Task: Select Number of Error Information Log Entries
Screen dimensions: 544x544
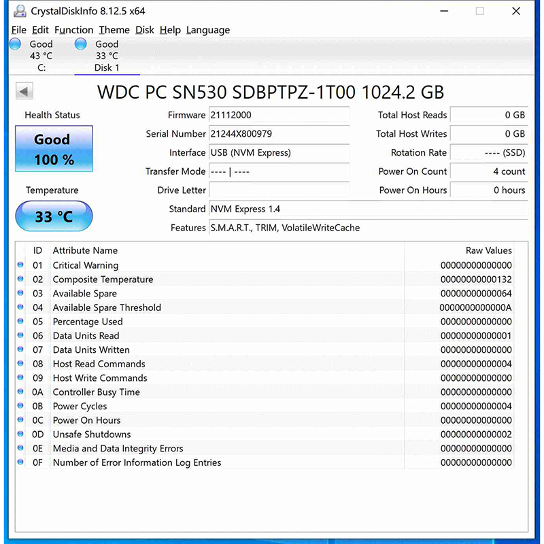Action: pos(137,462)
